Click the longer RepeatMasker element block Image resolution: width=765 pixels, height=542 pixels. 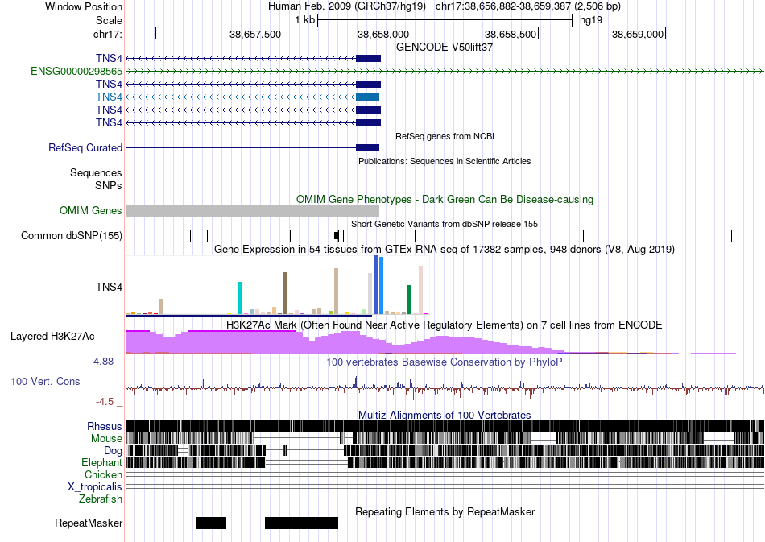(x=301, y=523)
